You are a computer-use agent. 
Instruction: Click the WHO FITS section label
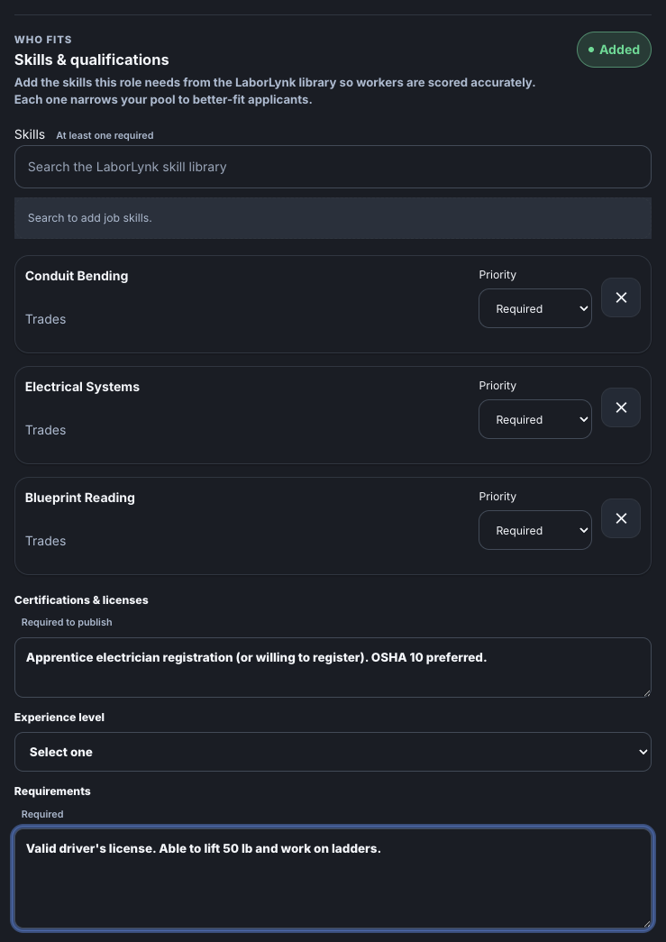point(43,40)
